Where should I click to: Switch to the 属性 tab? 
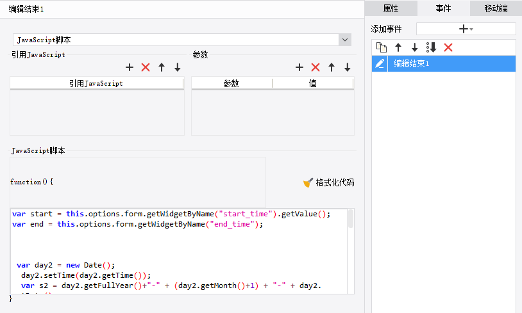[391, 8]
